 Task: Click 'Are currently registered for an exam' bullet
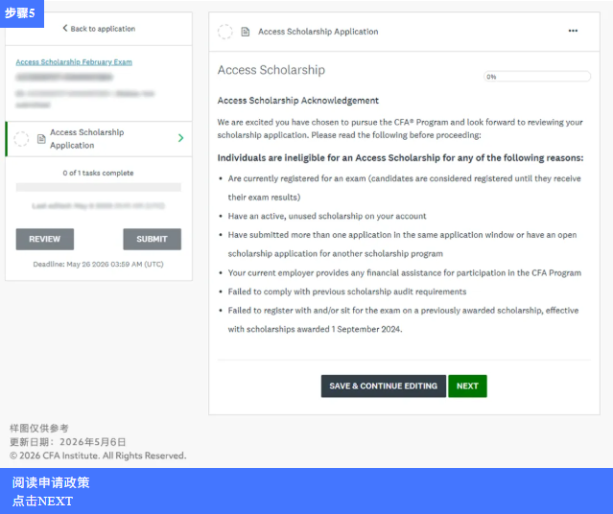pyautogui.click(x=404, y=188)
